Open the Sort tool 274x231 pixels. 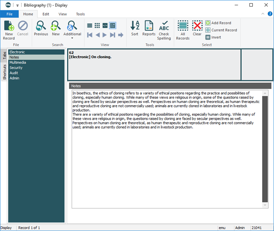point(135,30)
